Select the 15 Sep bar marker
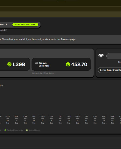The height and width of the screenshot is (149, 121). click(25, 118)
